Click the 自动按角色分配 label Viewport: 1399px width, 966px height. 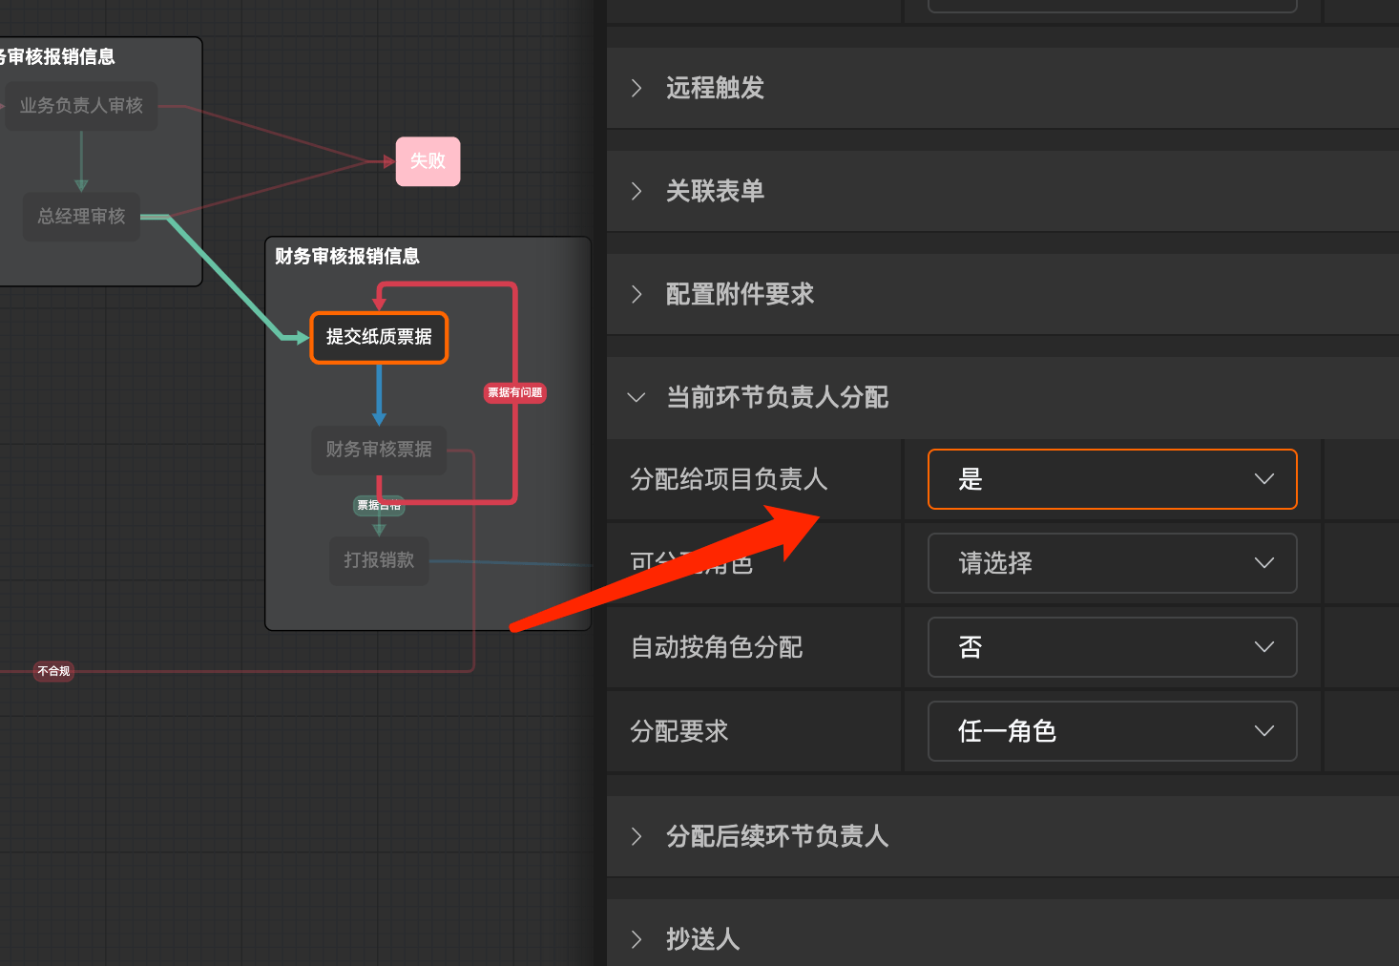tap(717, 647)
